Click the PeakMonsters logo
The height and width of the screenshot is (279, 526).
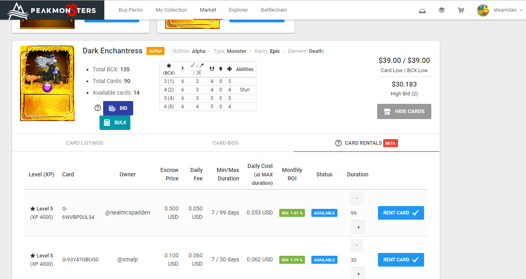[x=52, y=10]
